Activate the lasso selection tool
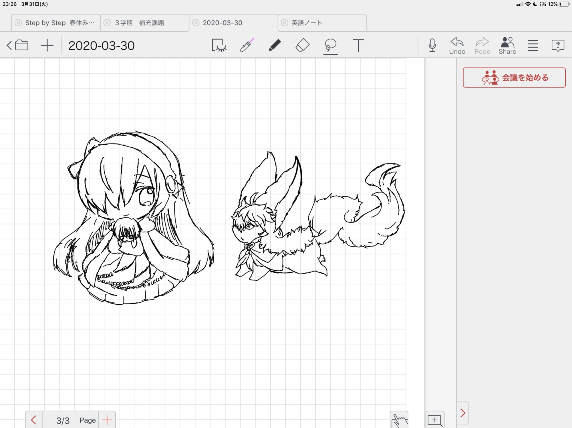The width and height of the screenshot is (572, 428). [x=330, y=45]
